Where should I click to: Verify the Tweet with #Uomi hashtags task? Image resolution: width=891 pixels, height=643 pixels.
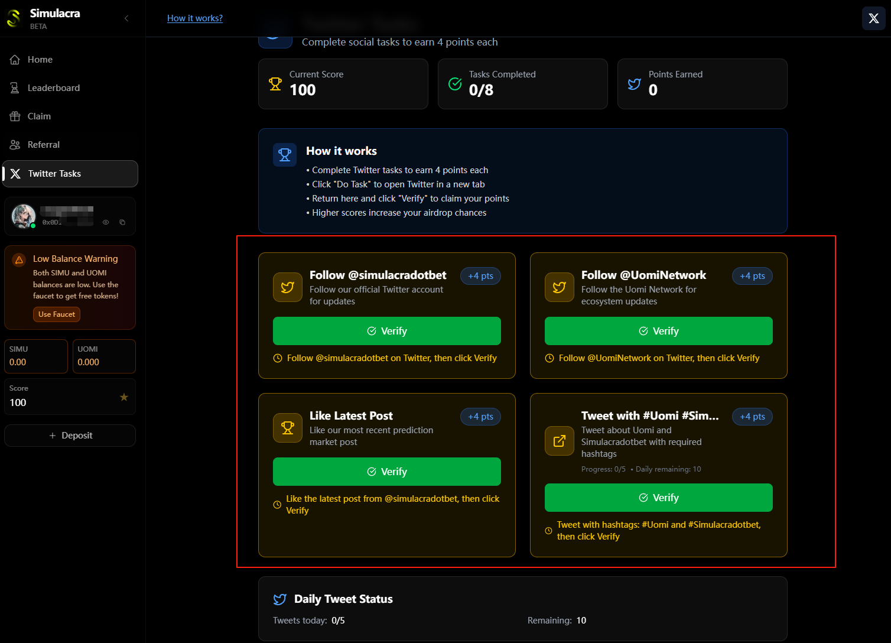tap(658, 498)
